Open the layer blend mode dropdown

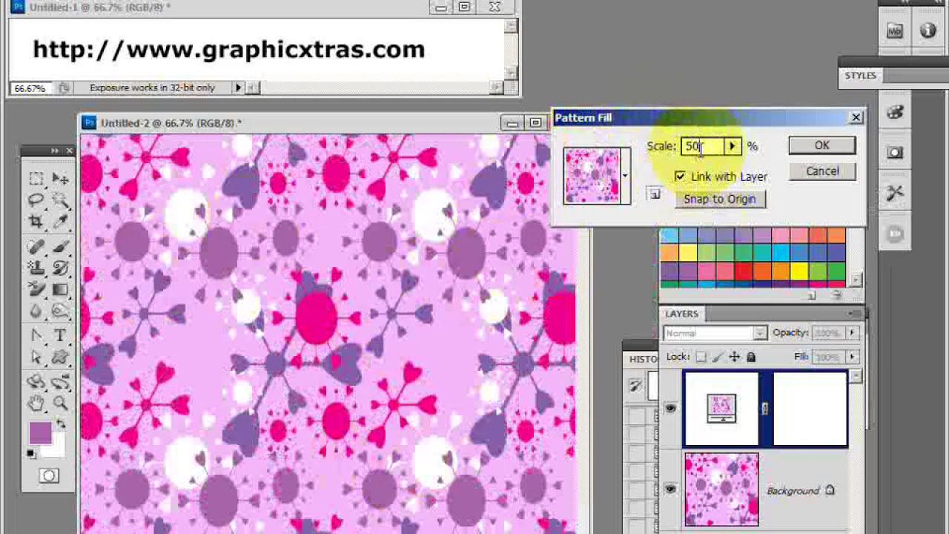[x=715, y=334]
